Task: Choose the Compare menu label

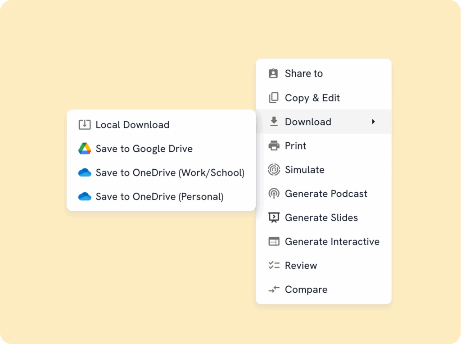Action: (x=306, y=290)
